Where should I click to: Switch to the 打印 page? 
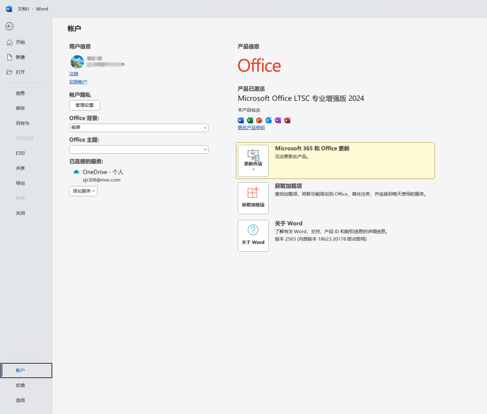pos(20,153)
